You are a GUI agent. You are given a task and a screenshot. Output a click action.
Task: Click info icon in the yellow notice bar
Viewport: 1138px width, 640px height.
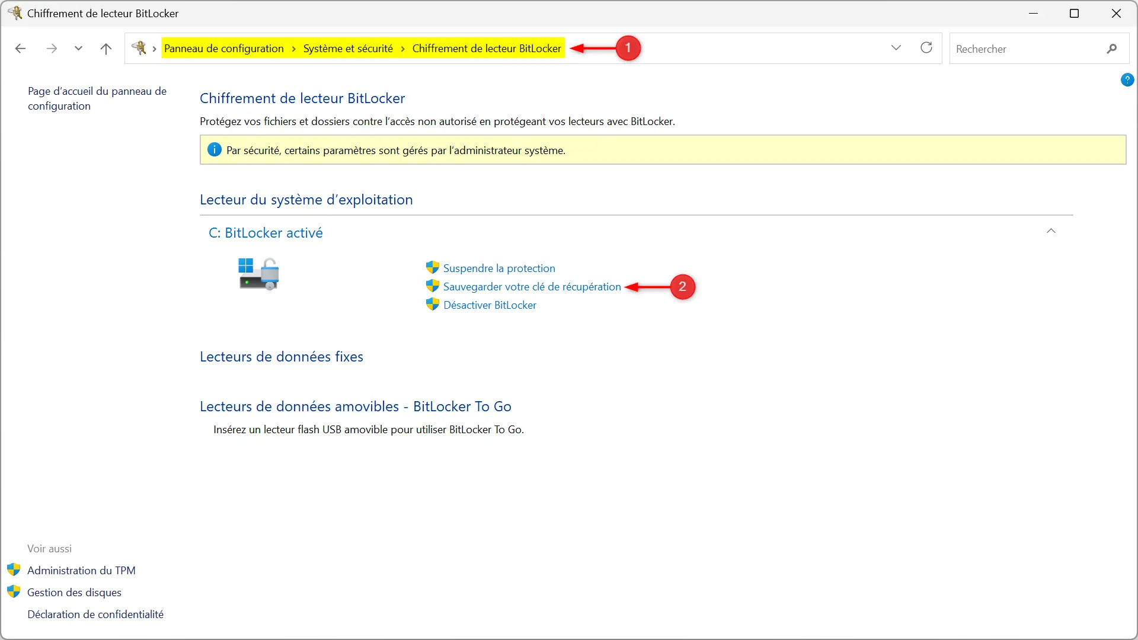pyautogui.click(x=215, y=150)
